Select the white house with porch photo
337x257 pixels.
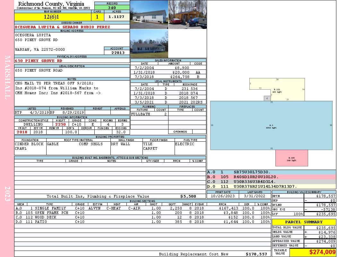pos(149,43)
